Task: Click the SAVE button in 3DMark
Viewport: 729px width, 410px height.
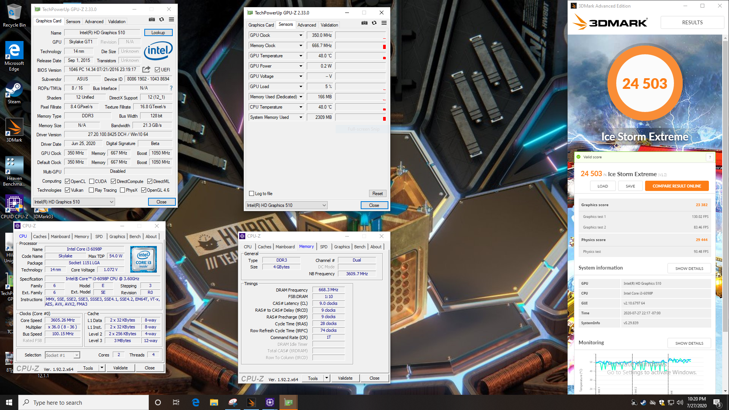Action: 630,186
